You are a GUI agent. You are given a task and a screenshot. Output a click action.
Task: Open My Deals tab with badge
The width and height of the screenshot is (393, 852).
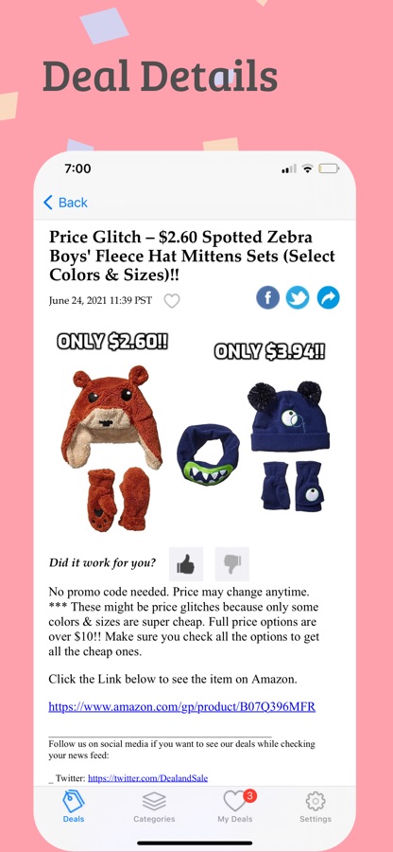coord(235,807)
